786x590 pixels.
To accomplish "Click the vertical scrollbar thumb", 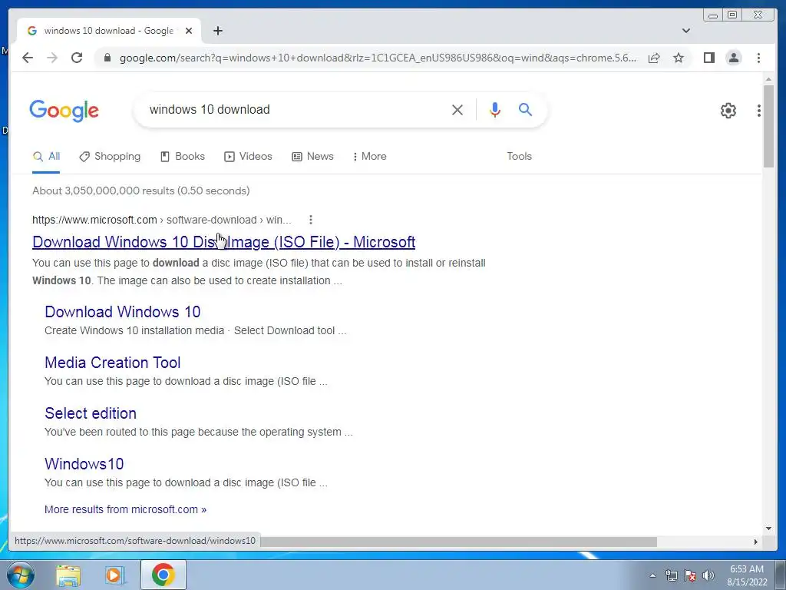I will pyautogui.click(x=768, y=127).
